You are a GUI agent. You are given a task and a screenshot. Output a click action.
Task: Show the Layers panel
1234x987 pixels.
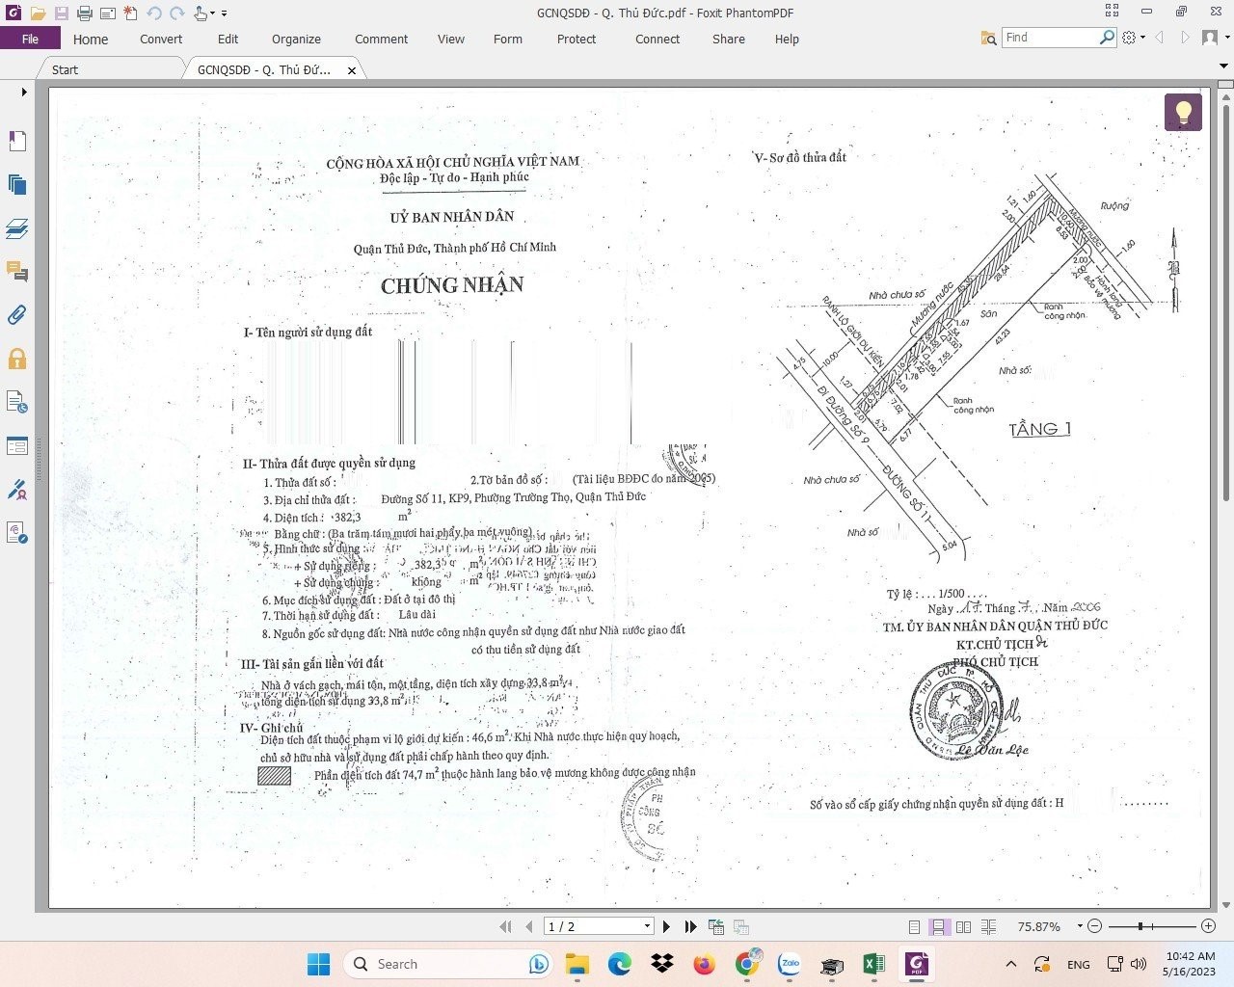click(16, 228)
